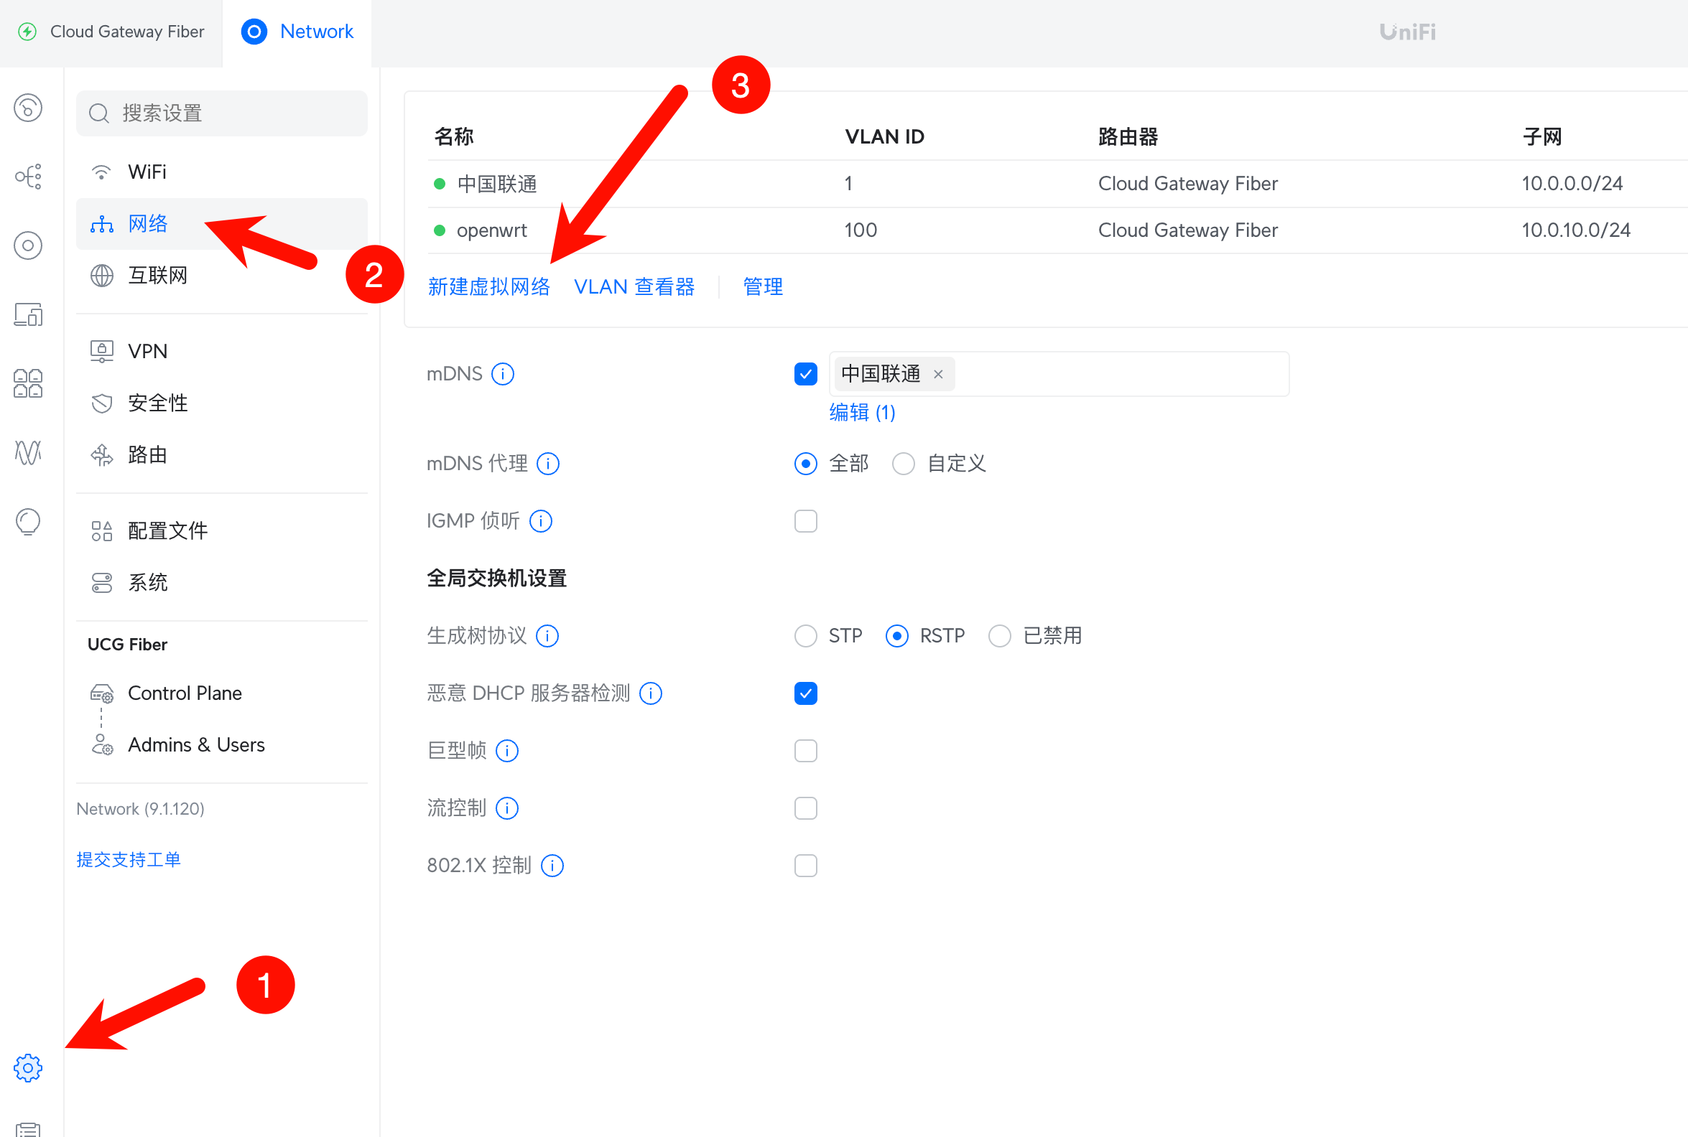Focus the 搜索设置 search field
The height and width of the screenshot is (1137, 1688).
point(222,113)
